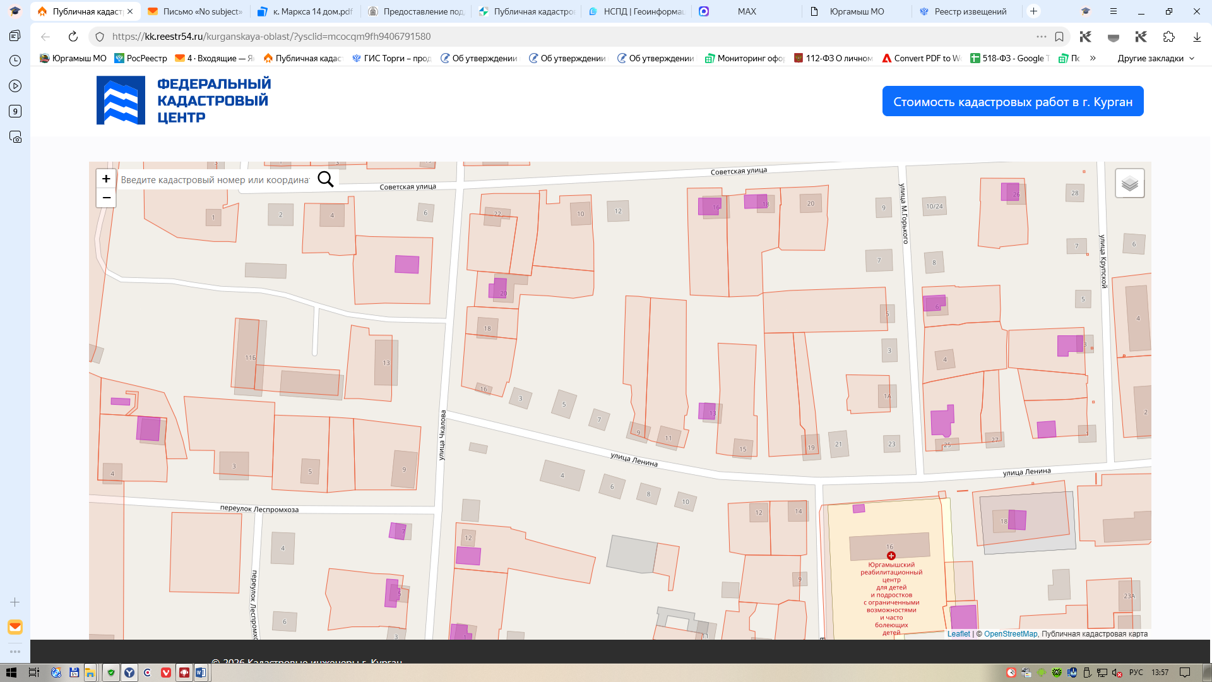This screenshot has width=1212, height=682.
Task: Close the active Публичная кадастр tab
Action: 130,11
